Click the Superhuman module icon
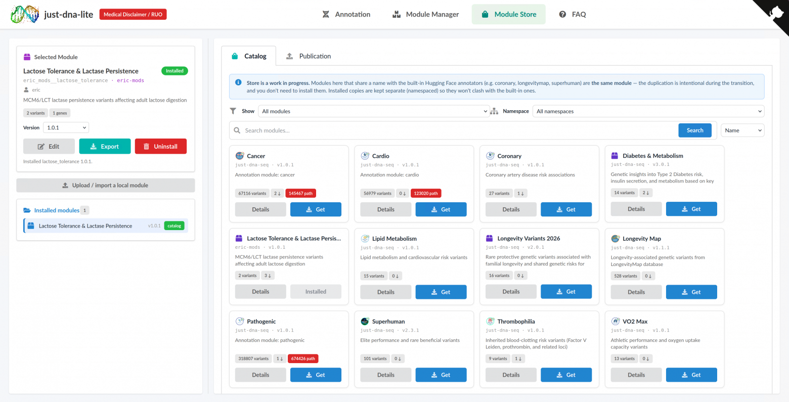The image size is (789, 402). 365,321
